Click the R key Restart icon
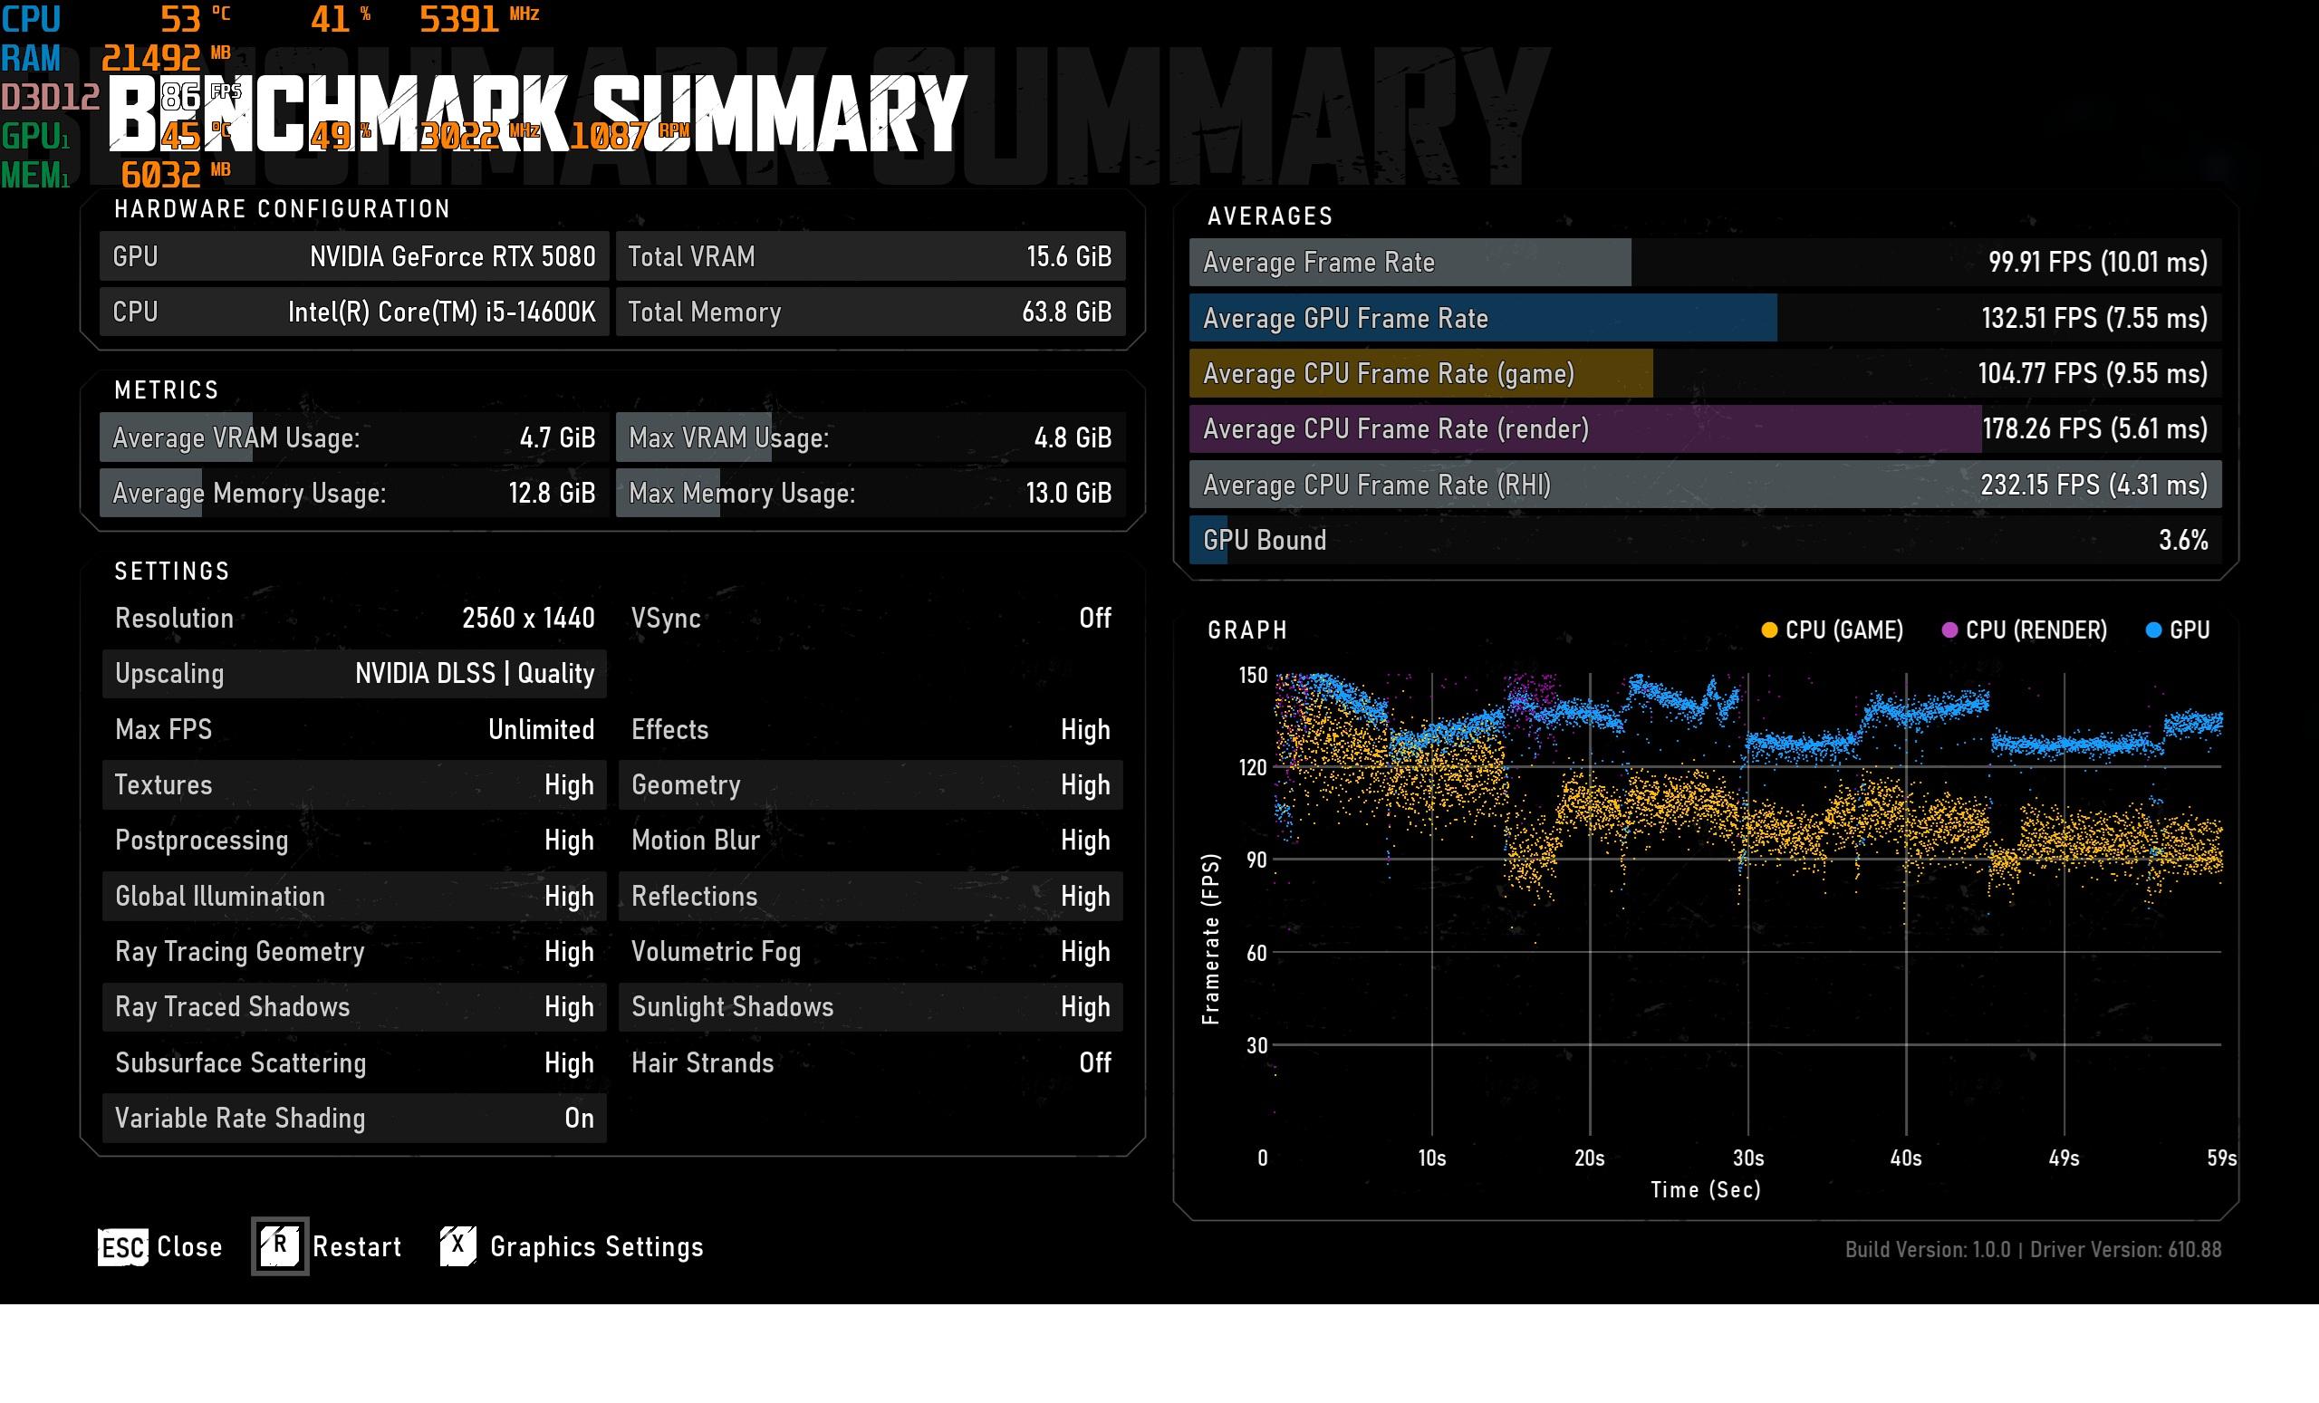This screenshot has height=1403, width=2319. 280,1246
